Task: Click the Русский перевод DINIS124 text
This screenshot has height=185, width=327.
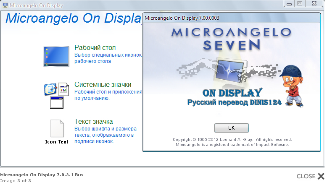Action: click(x=234, y=102)
